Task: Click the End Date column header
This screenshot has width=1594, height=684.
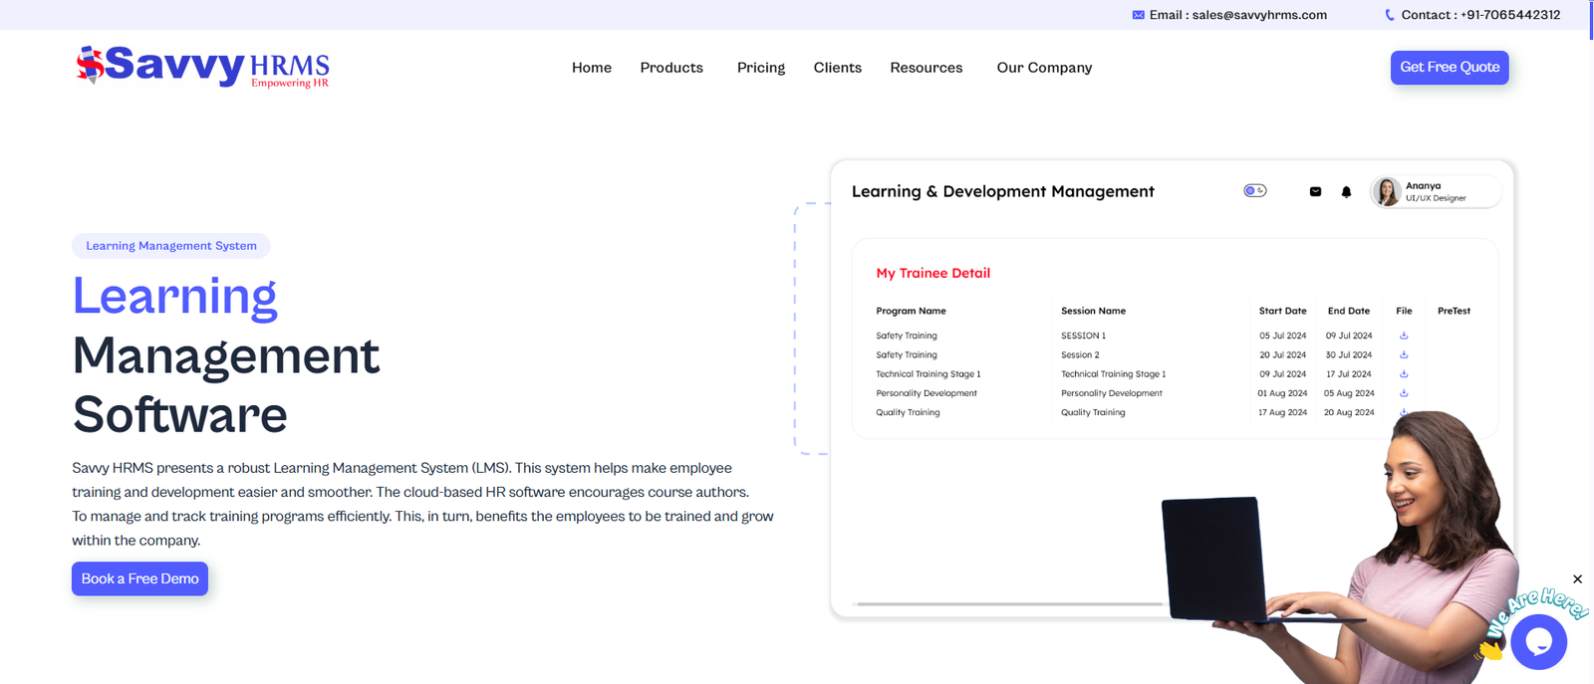Action: coord(1349,311)
